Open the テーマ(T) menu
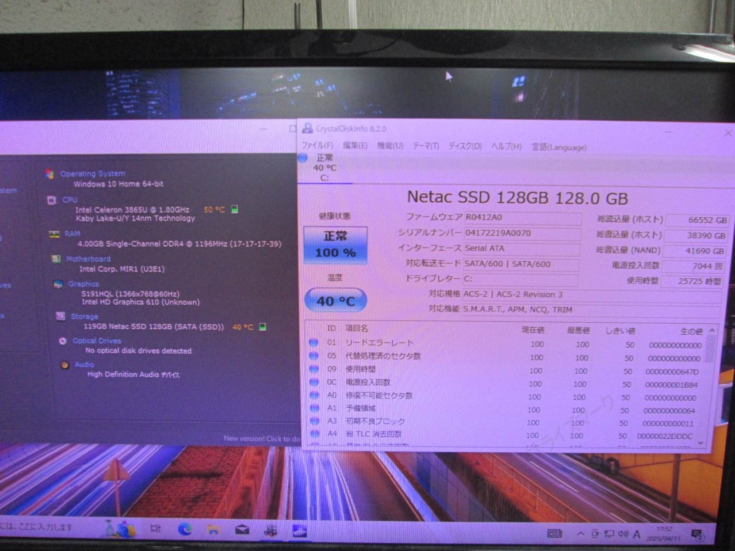 [425, 146]
